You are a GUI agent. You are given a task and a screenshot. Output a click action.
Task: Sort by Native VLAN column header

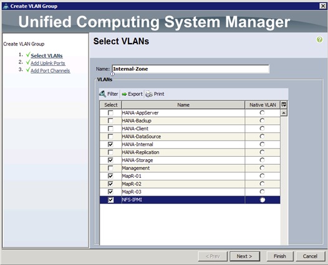pyautogui.click(x=263, y=105)
